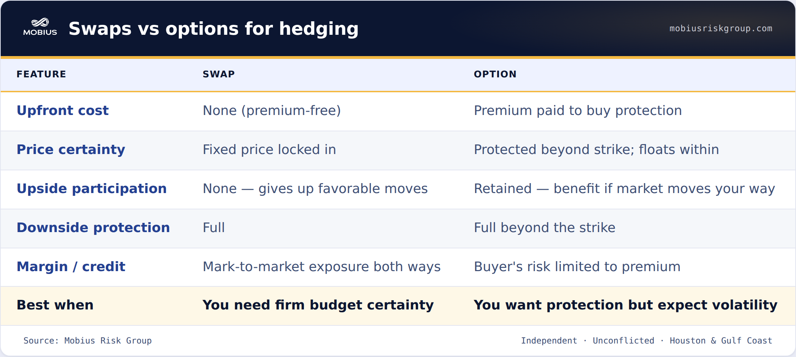Click the 'Source: Mobius Risk Group' footer
Viewport: 796px width, 357px height.
pos(87,341)
